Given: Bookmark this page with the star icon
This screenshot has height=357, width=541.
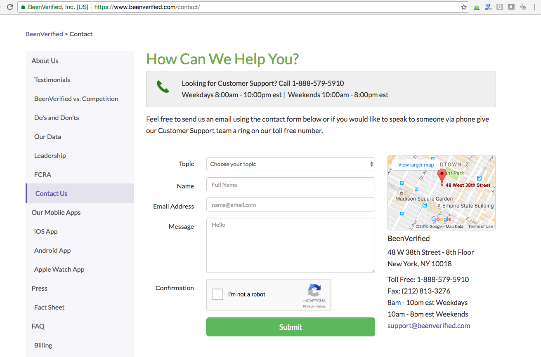Looking at the screenshot, I should [x=463, y=7].
